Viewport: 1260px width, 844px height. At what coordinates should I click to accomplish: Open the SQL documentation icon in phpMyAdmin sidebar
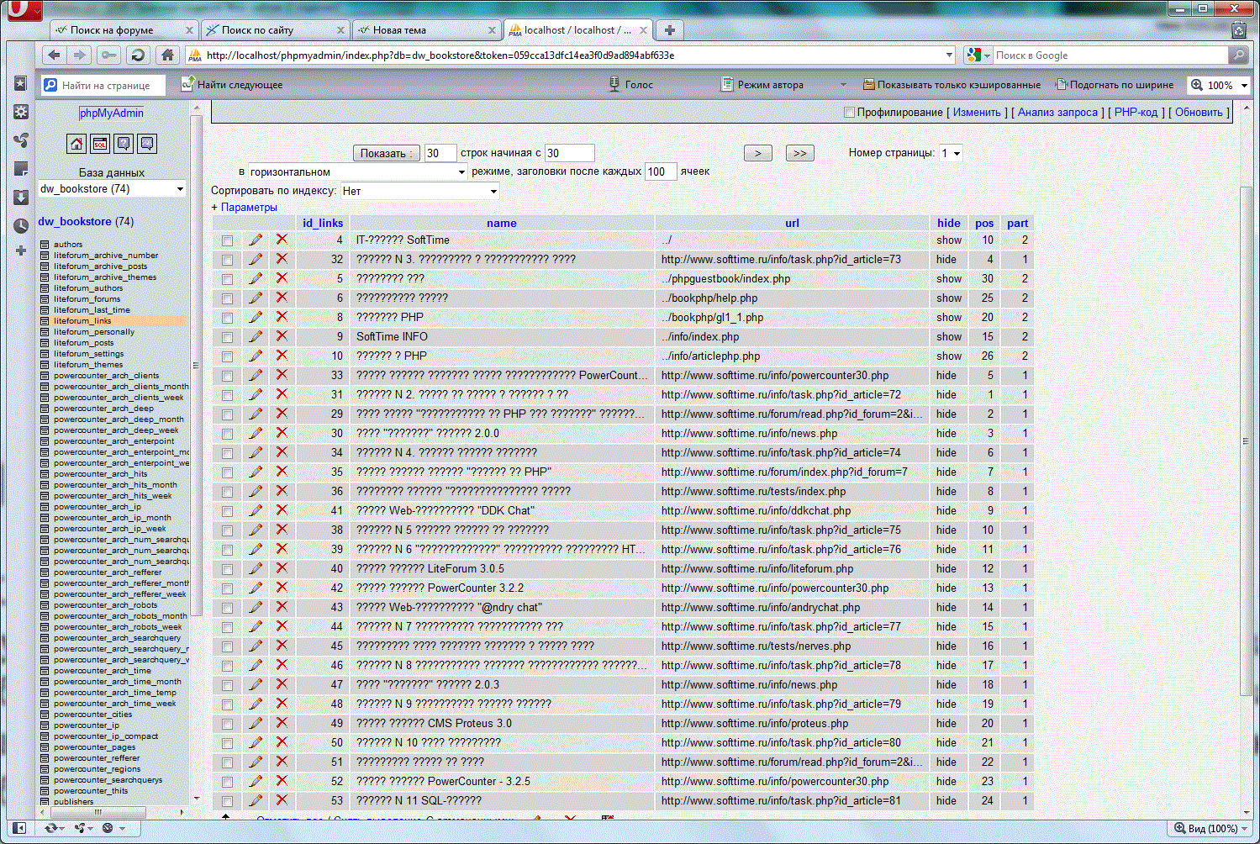pos(147,144)
